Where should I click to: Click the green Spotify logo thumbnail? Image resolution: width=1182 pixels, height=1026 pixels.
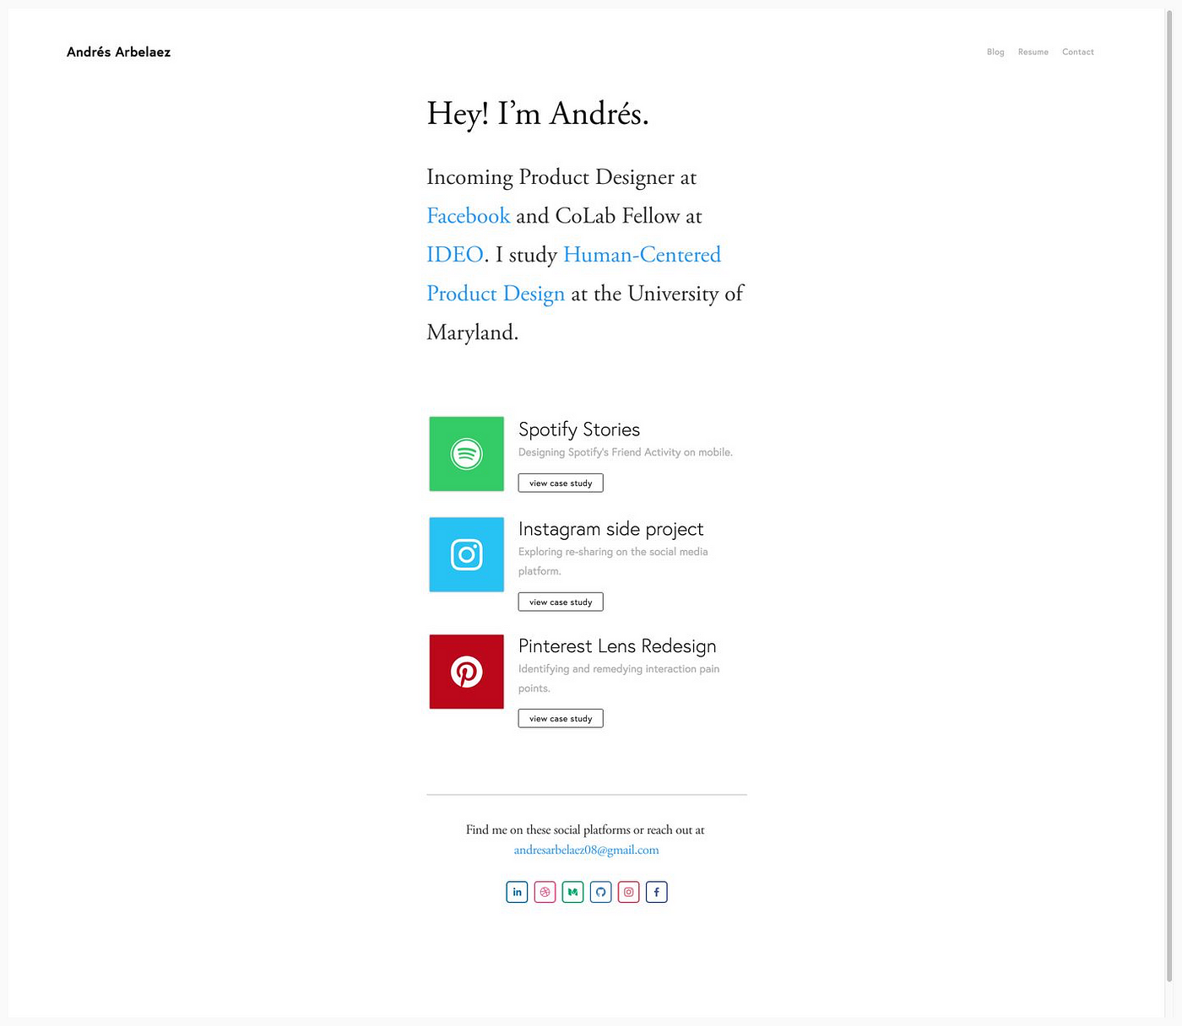click(467, 454)
